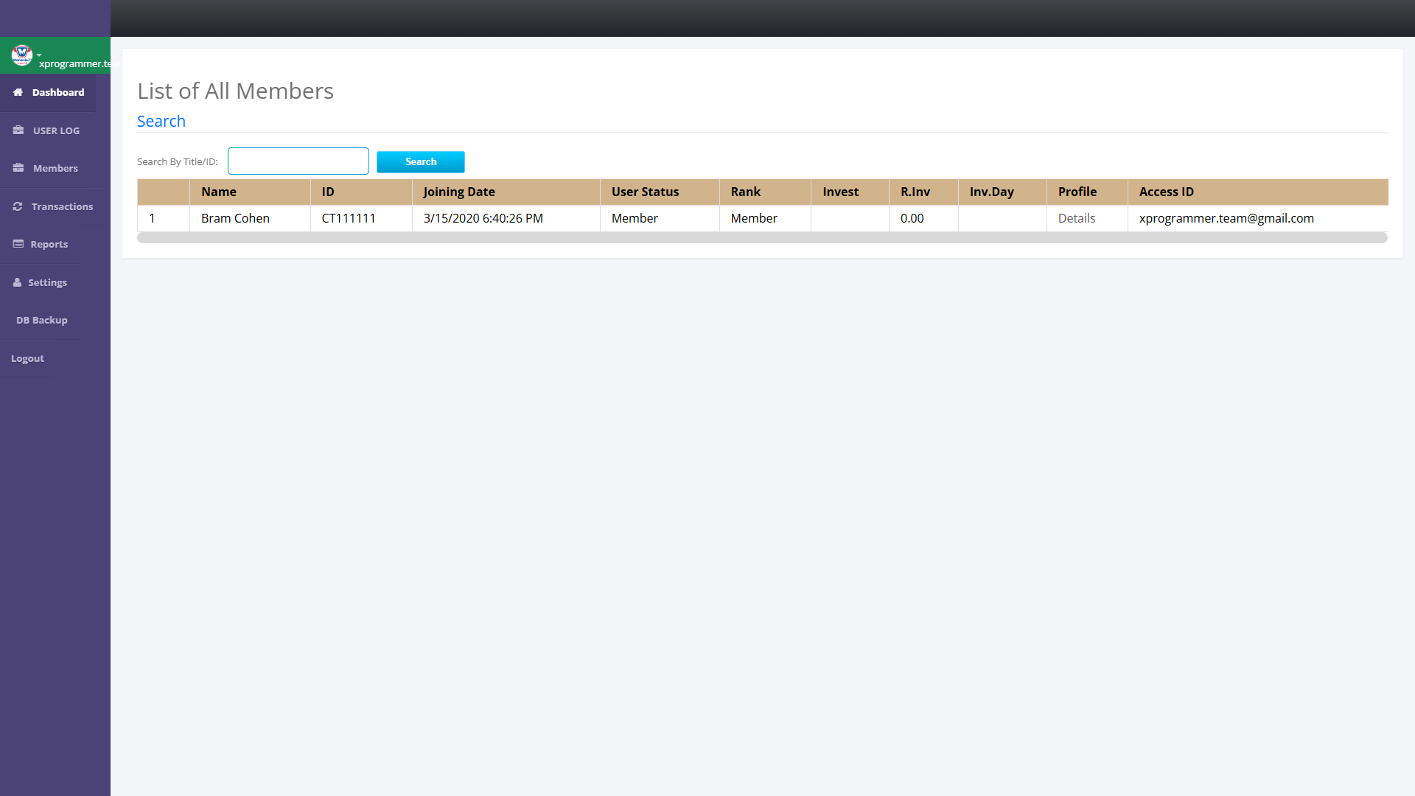Screen dimensions: 1415x796
Task: Click the Access ID column header
Action: click(1166, 192)
